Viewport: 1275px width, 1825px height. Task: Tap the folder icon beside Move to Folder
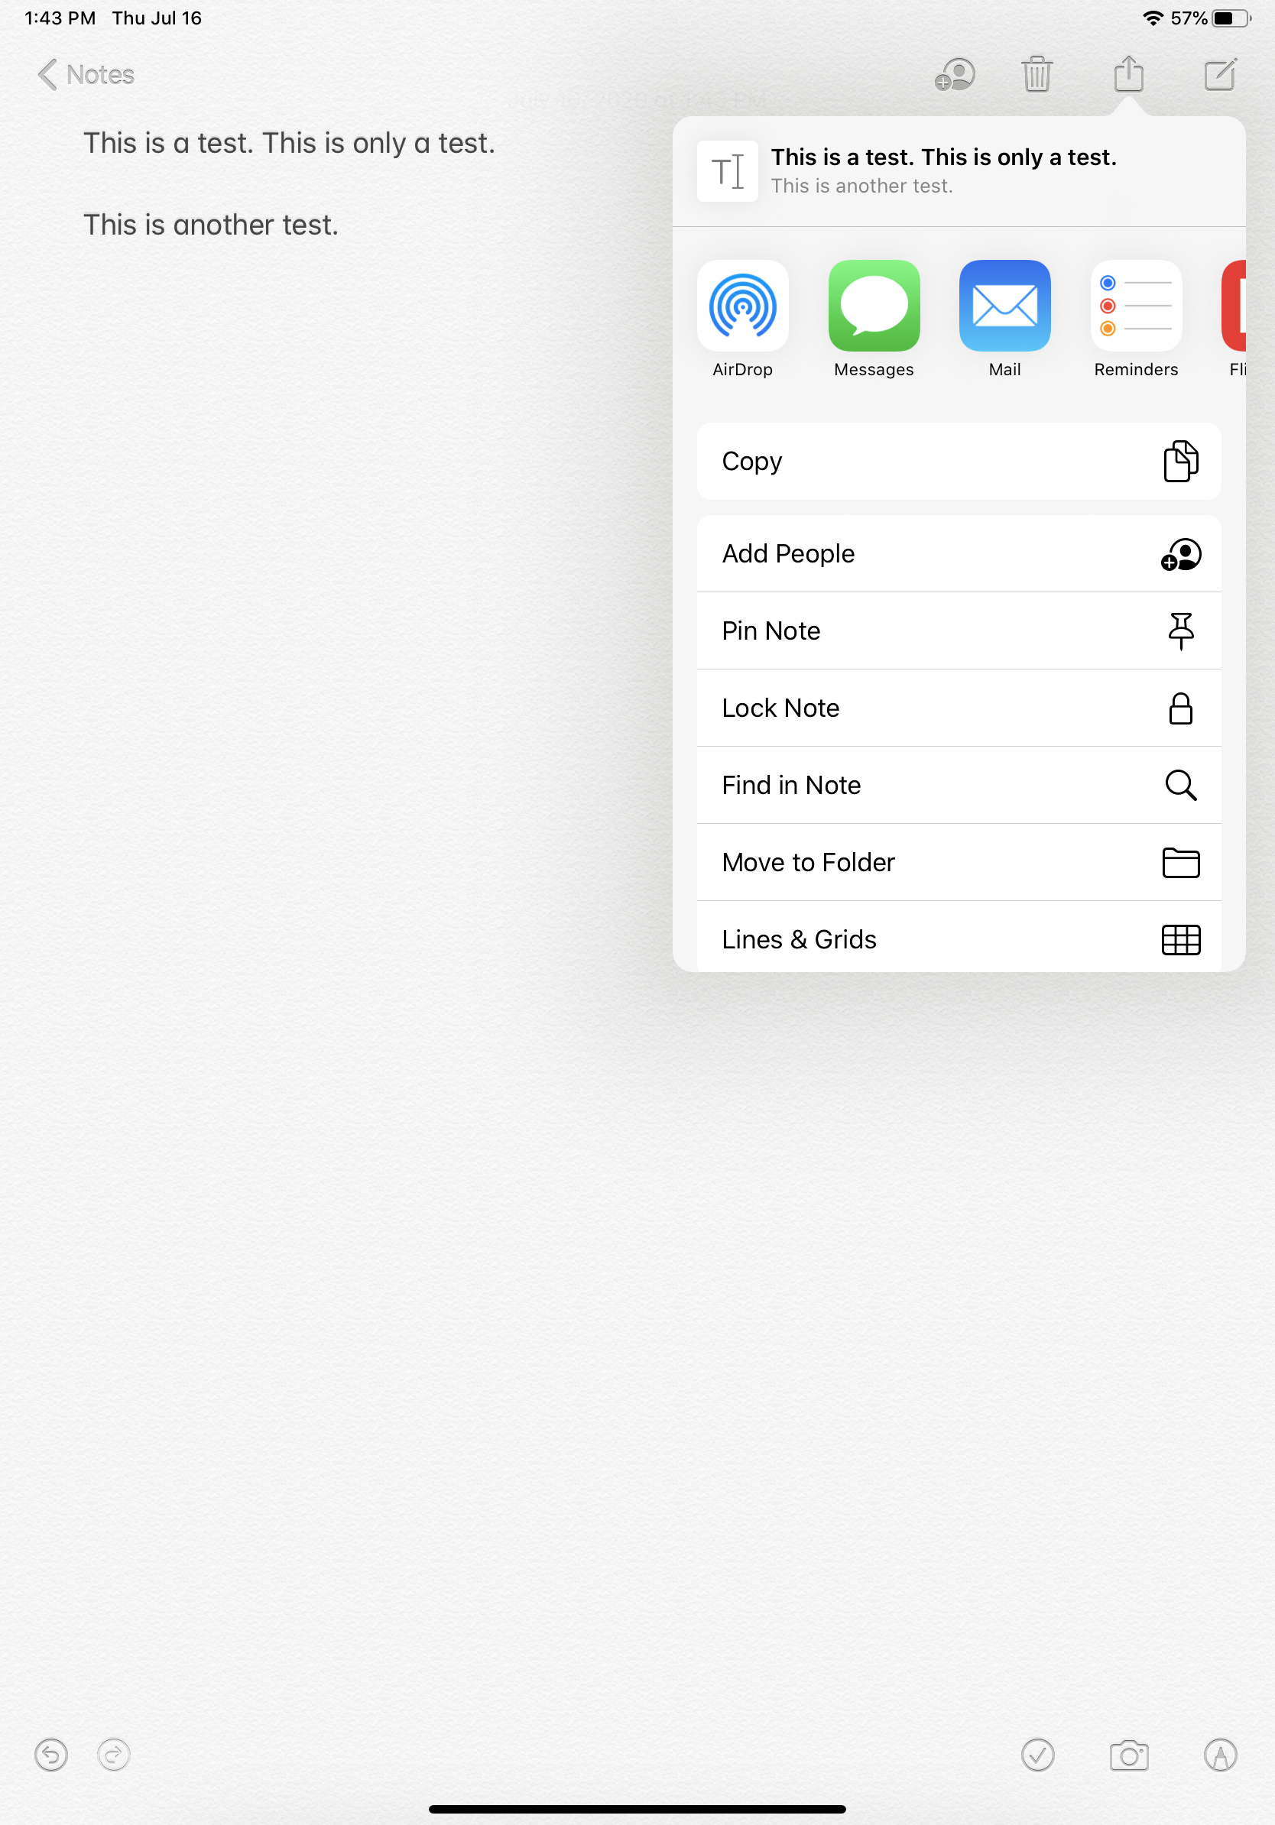pos(1181,862)
